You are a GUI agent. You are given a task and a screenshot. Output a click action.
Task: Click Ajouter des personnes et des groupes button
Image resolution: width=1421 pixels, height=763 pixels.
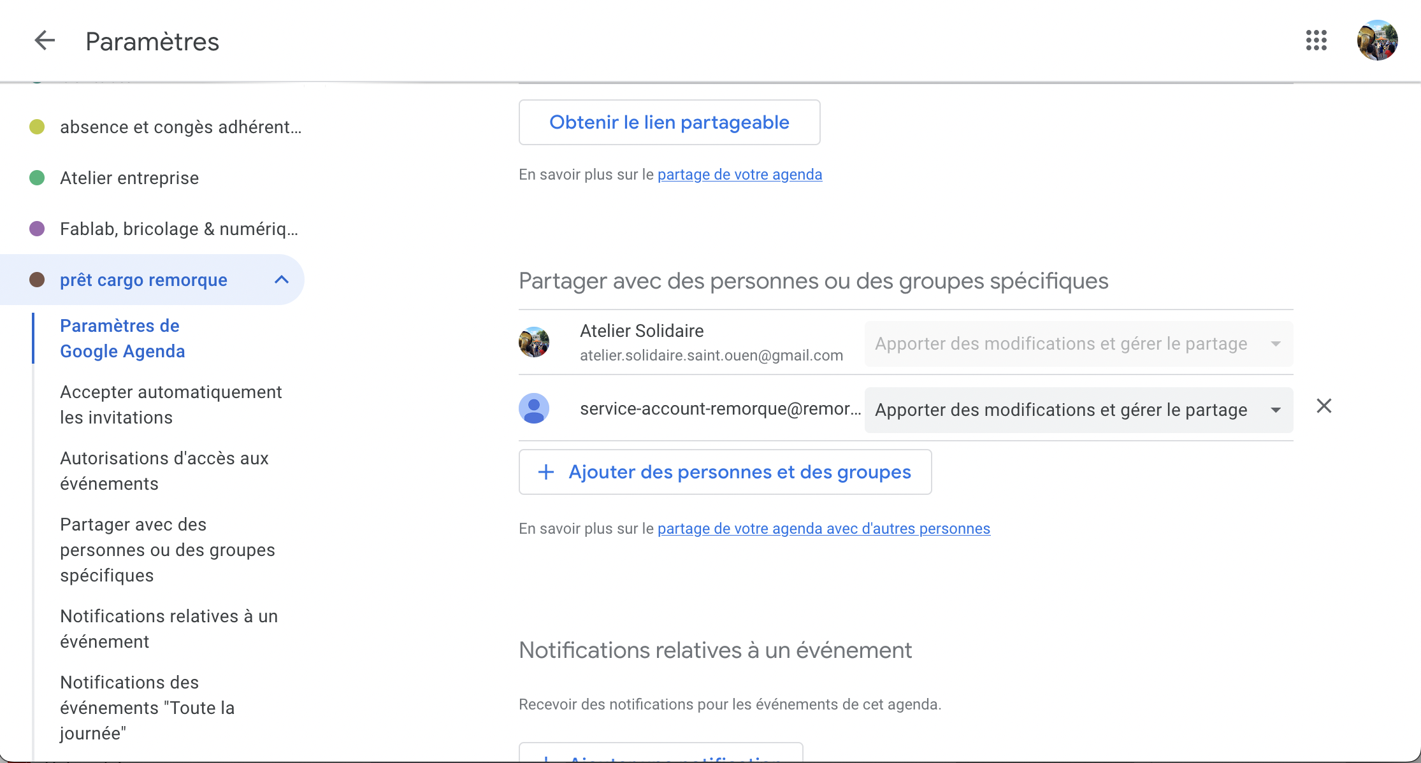(x=725, y=471)
